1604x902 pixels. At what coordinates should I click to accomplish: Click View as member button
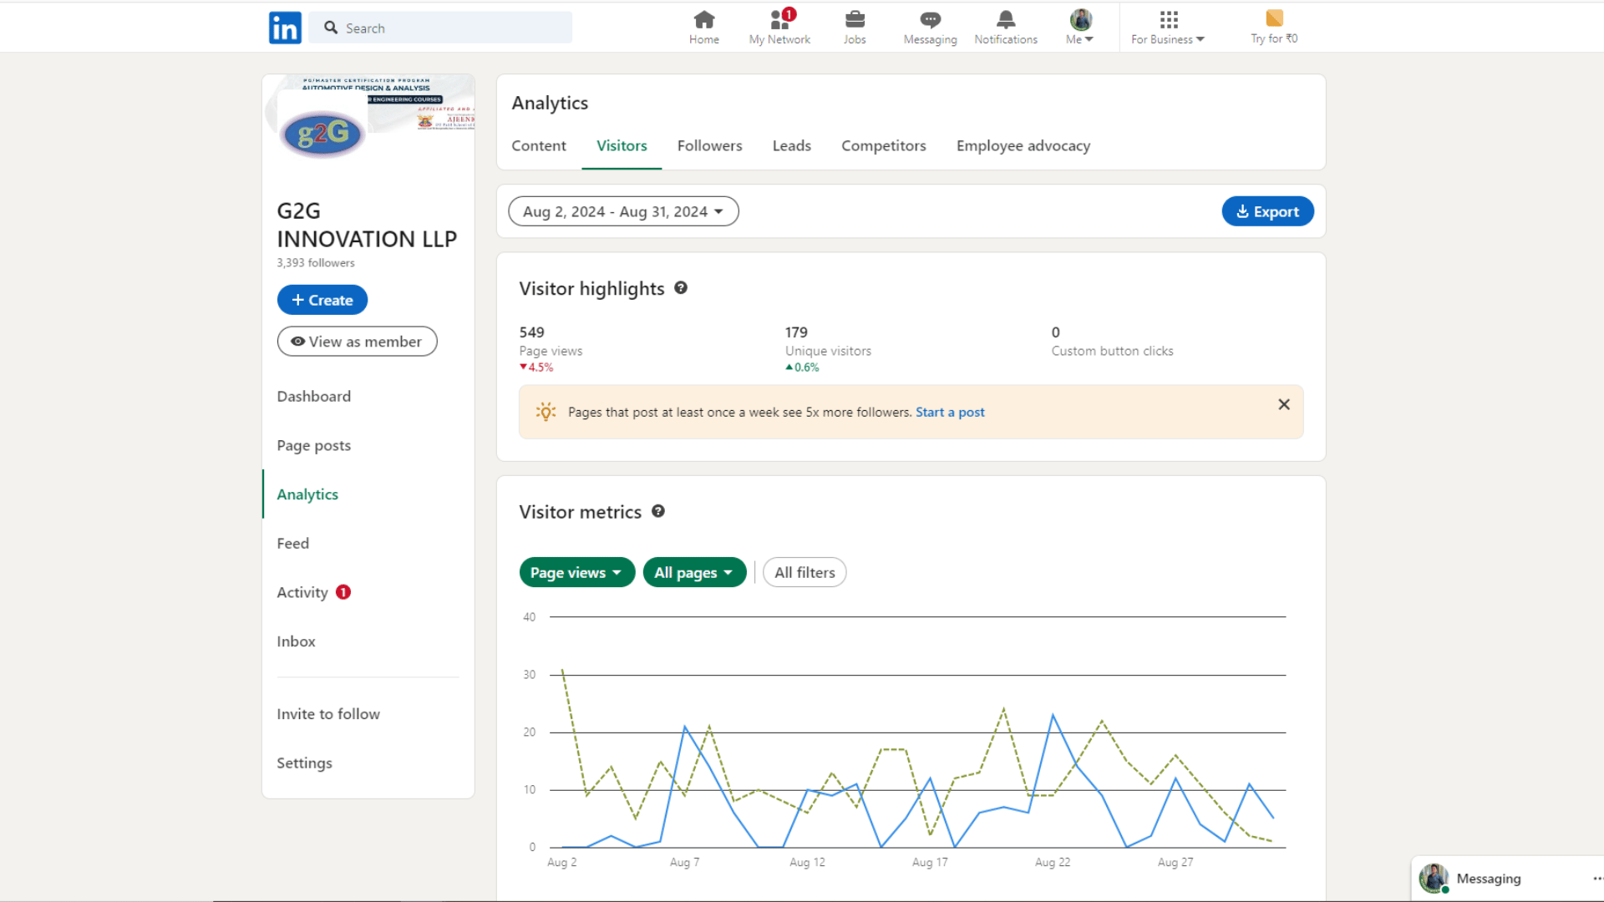point(357,342)
